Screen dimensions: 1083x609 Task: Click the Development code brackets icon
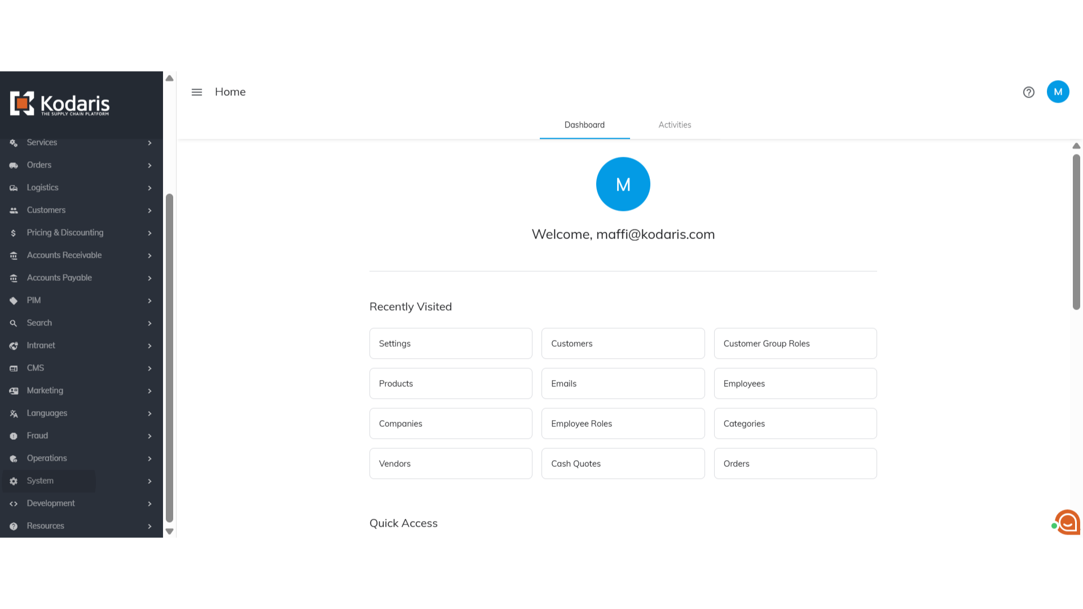tap(14, 504)
